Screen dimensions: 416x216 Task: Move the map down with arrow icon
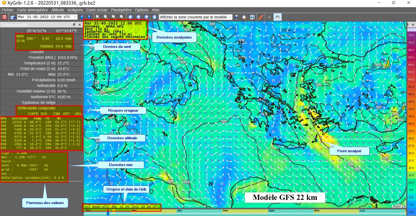154,17
